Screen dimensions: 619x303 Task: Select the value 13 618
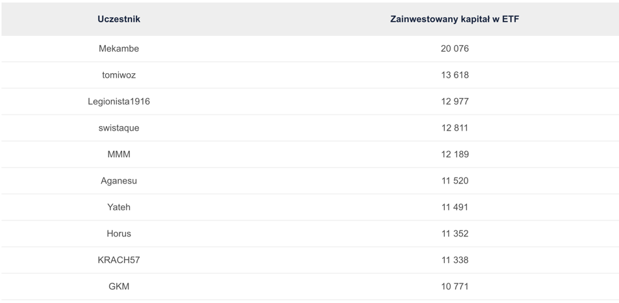(454, 75)
